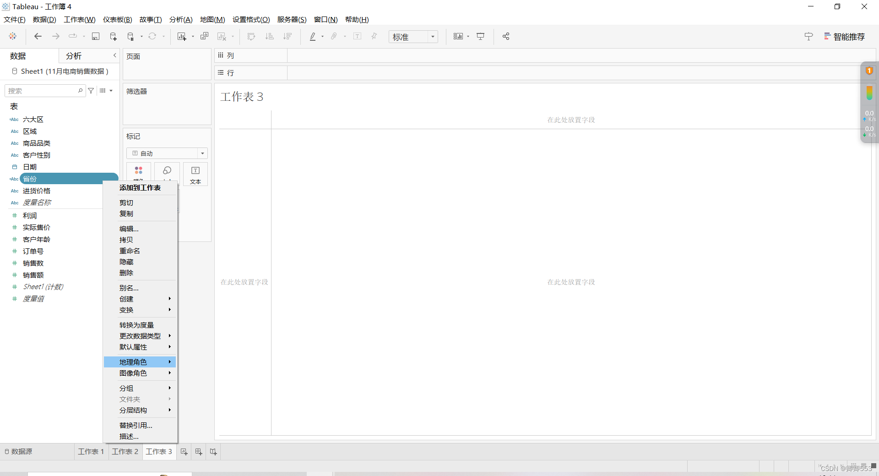Pause auto updates of data source
Viewport: 879px width, 476px height.
(x=131, y=36)
